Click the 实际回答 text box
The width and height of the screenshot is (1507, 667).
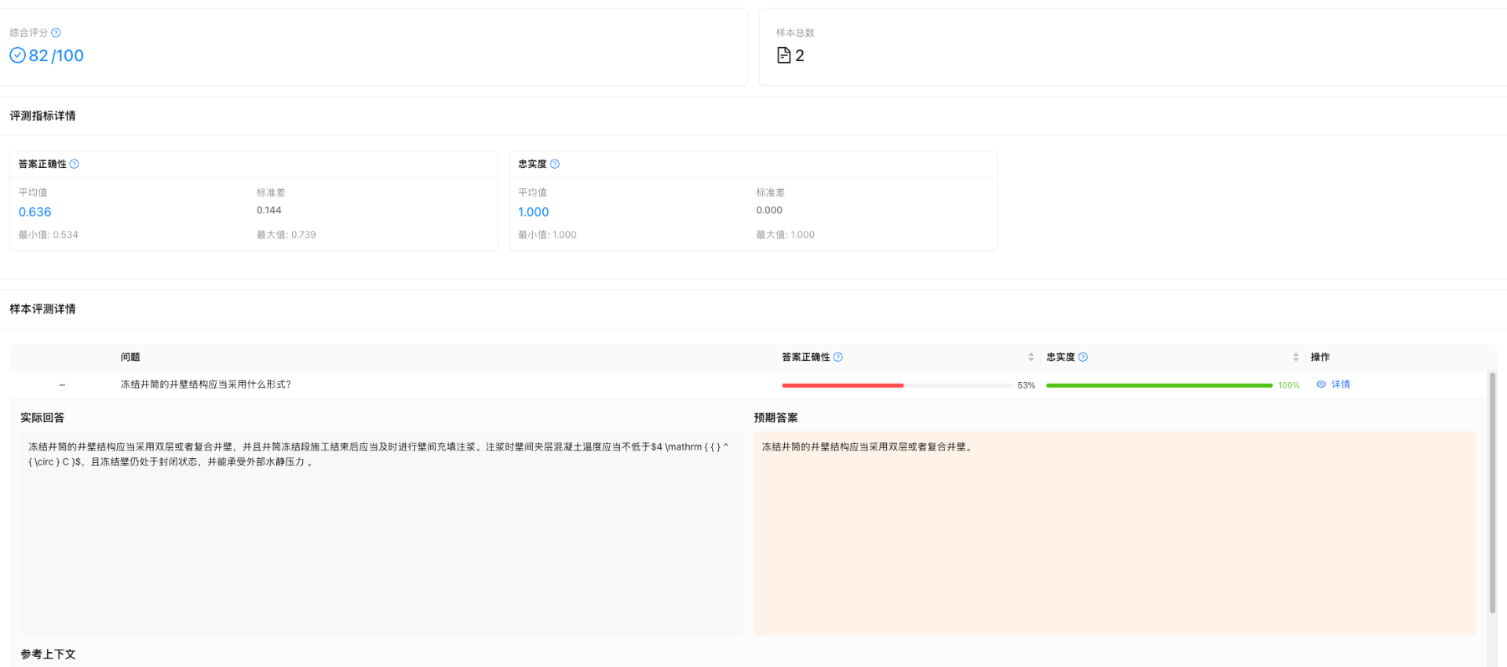pos(381,534)
